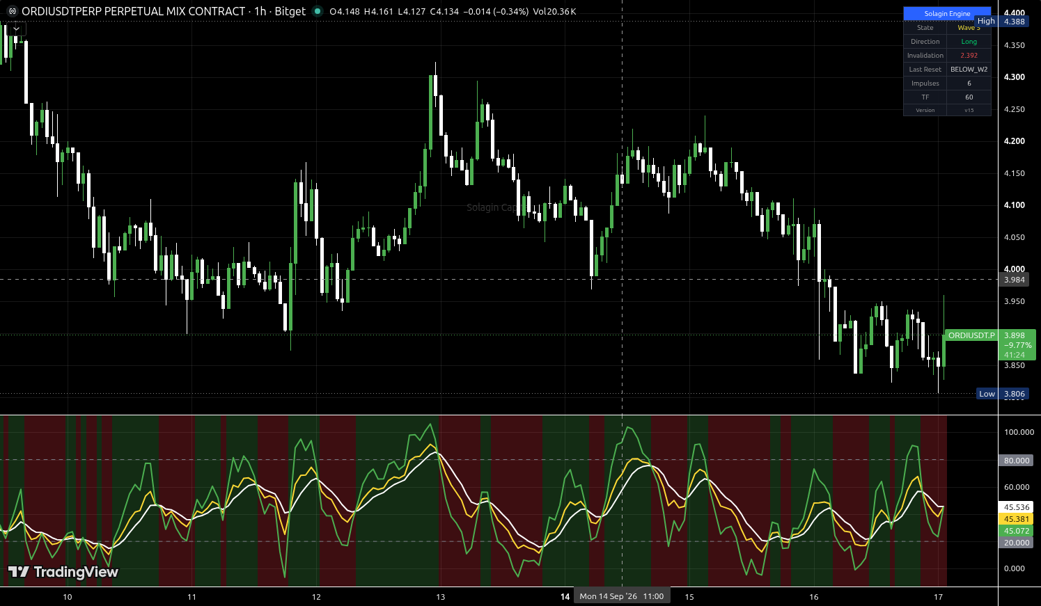This screenshot has height=606, width=1041.
Task: Click the Last Reset row label
Action: pos(925,70)
